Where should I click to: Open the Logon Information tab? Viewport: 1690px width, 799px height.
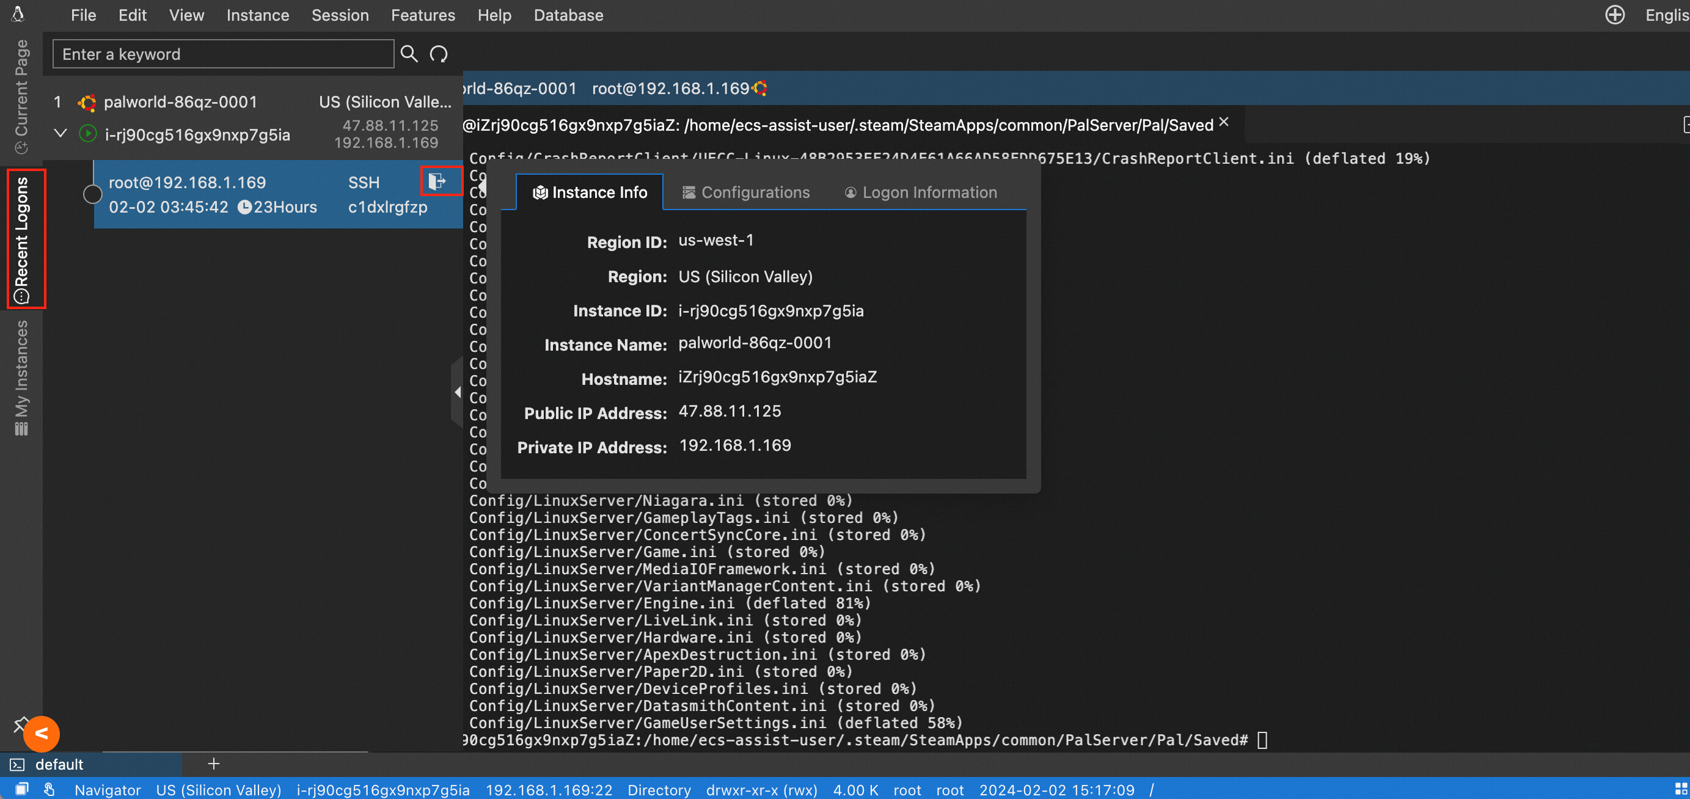(920, 192)
